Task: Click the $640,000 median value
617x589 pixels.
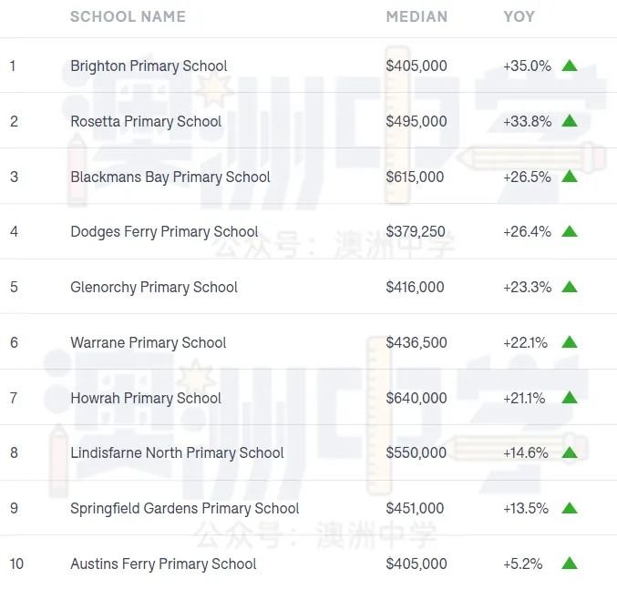Action: point(416,398)
